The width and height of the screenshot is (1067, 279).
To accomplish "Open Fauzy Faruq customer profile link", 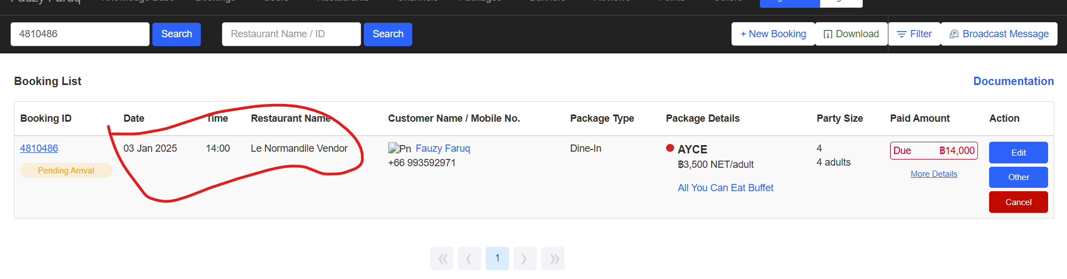I will [x=442, y=148].
